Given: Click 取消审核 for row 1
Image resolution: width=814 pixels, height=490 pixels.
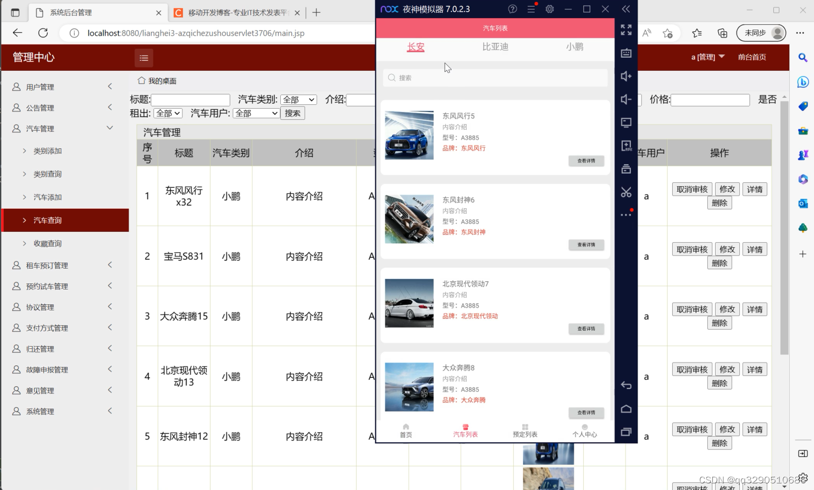Looking at the screenshot, I should (692, 190).
